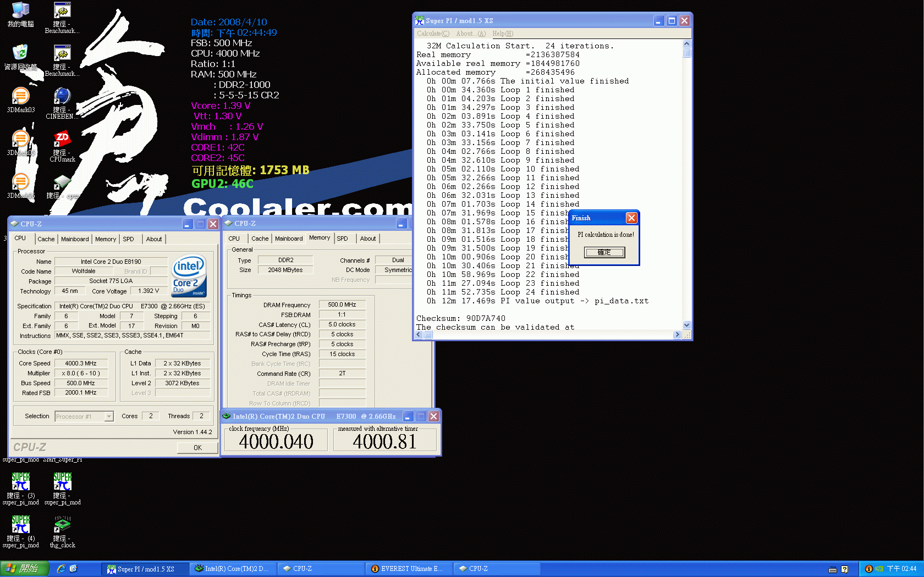Open Mainboard tab in right CPU-Z

coord(289,238)
